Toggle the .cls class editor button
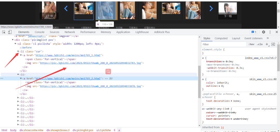Image resolution: width=280 pixels, height=132 pixels. (x=260, y=44)
